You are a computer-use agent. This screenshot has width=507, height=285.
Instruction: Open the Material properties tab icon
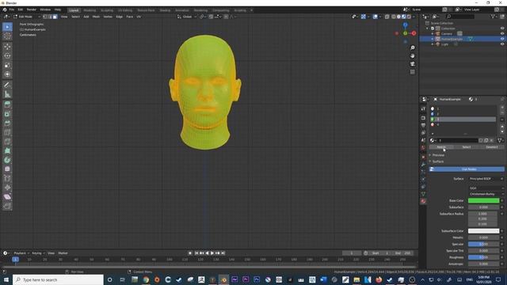(x=423, y=201)
